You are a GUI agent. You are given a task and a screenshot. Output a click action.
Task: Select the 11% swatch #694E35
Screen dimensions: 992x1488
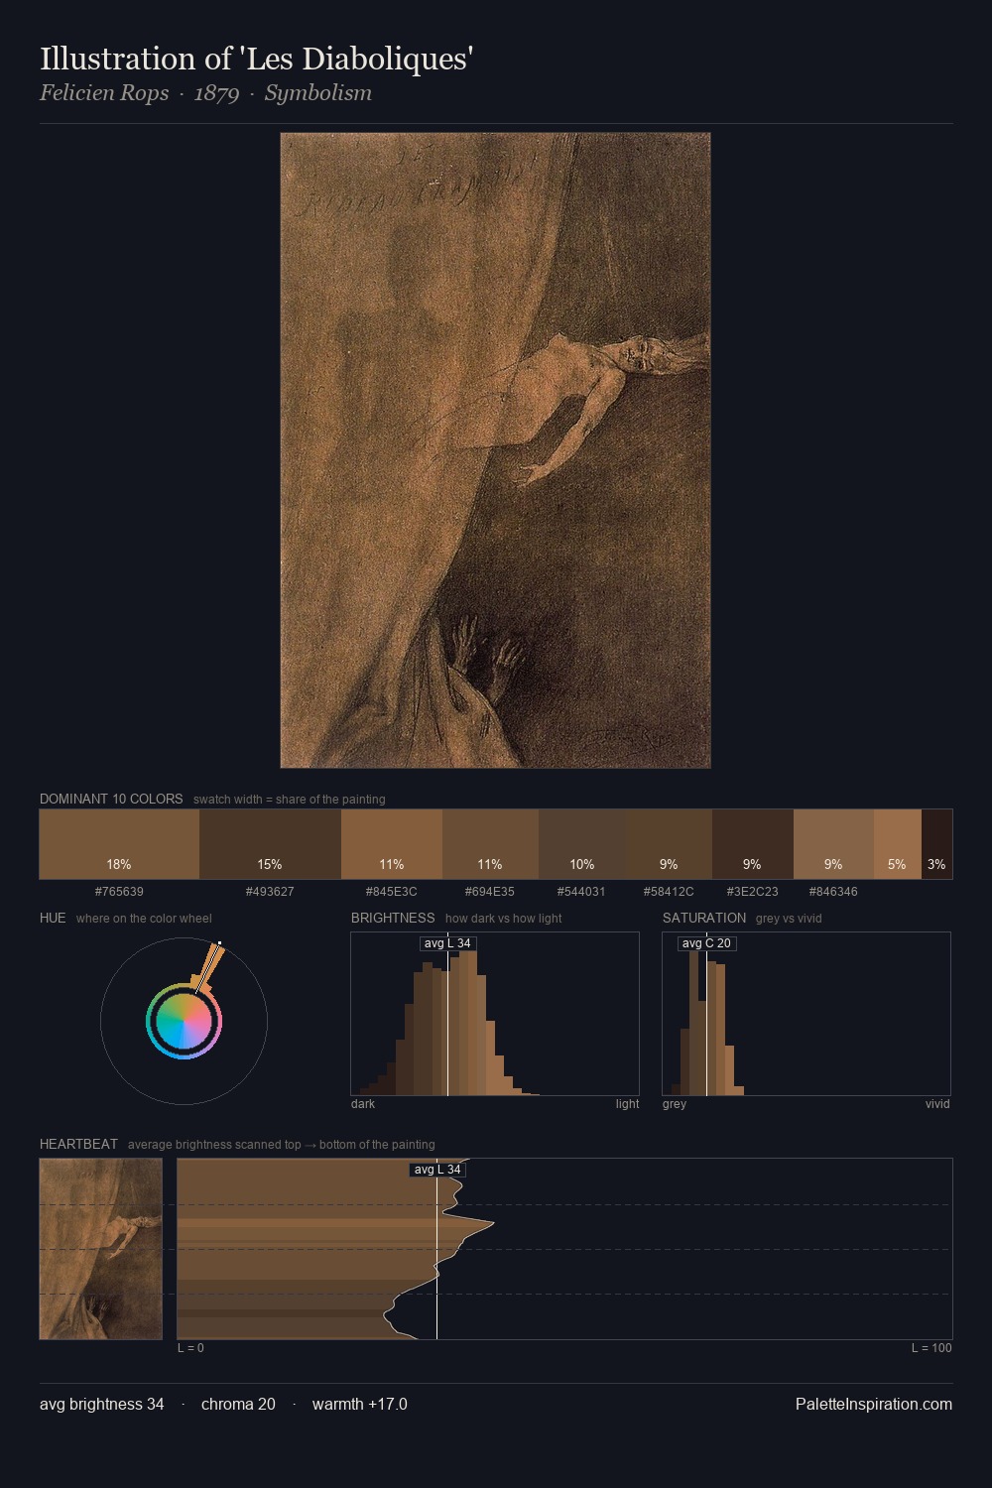(490, 844)
